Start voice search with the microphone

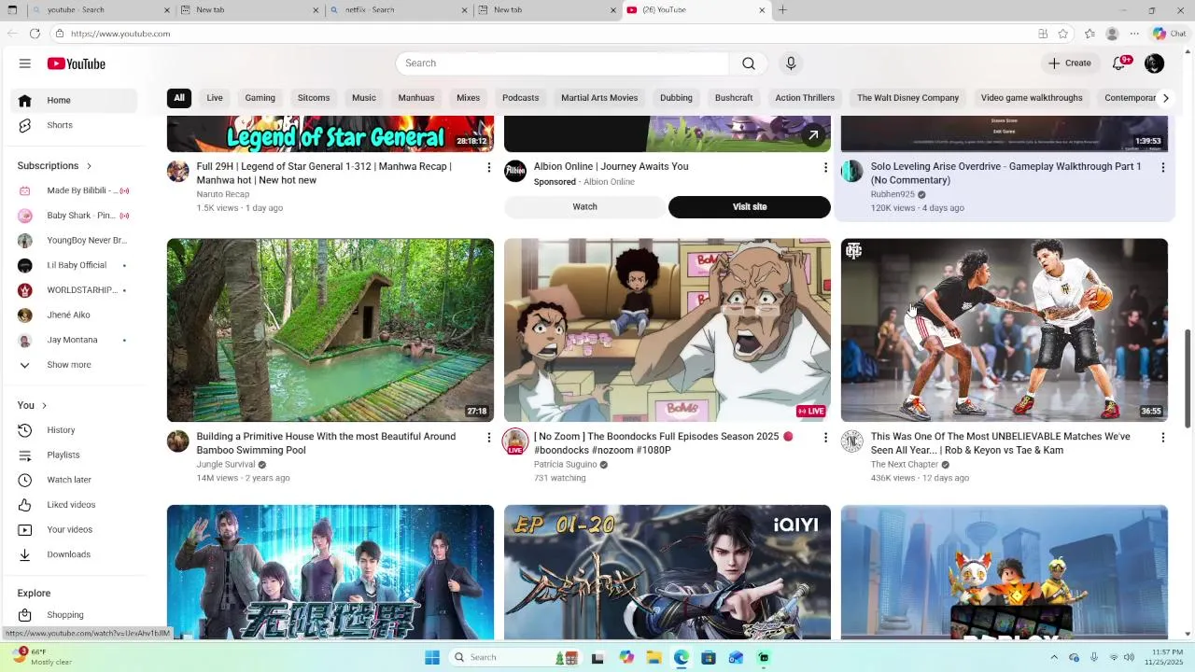[791, 63]
